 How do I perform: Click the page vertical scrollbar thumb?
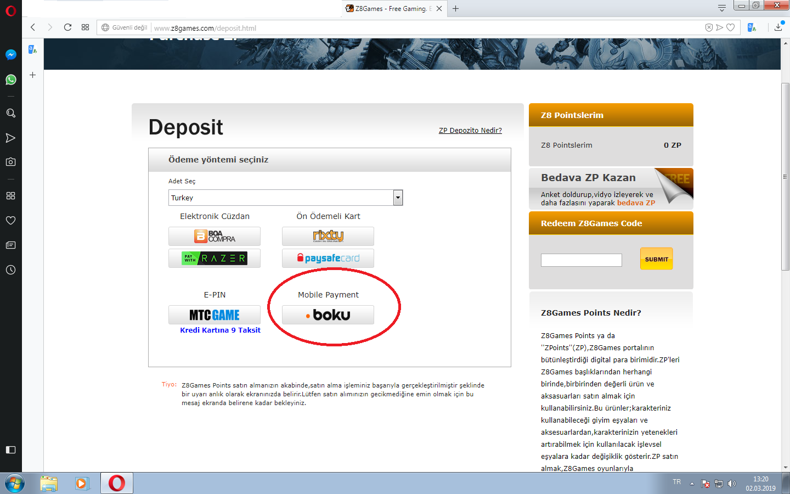tap(785, 177)
